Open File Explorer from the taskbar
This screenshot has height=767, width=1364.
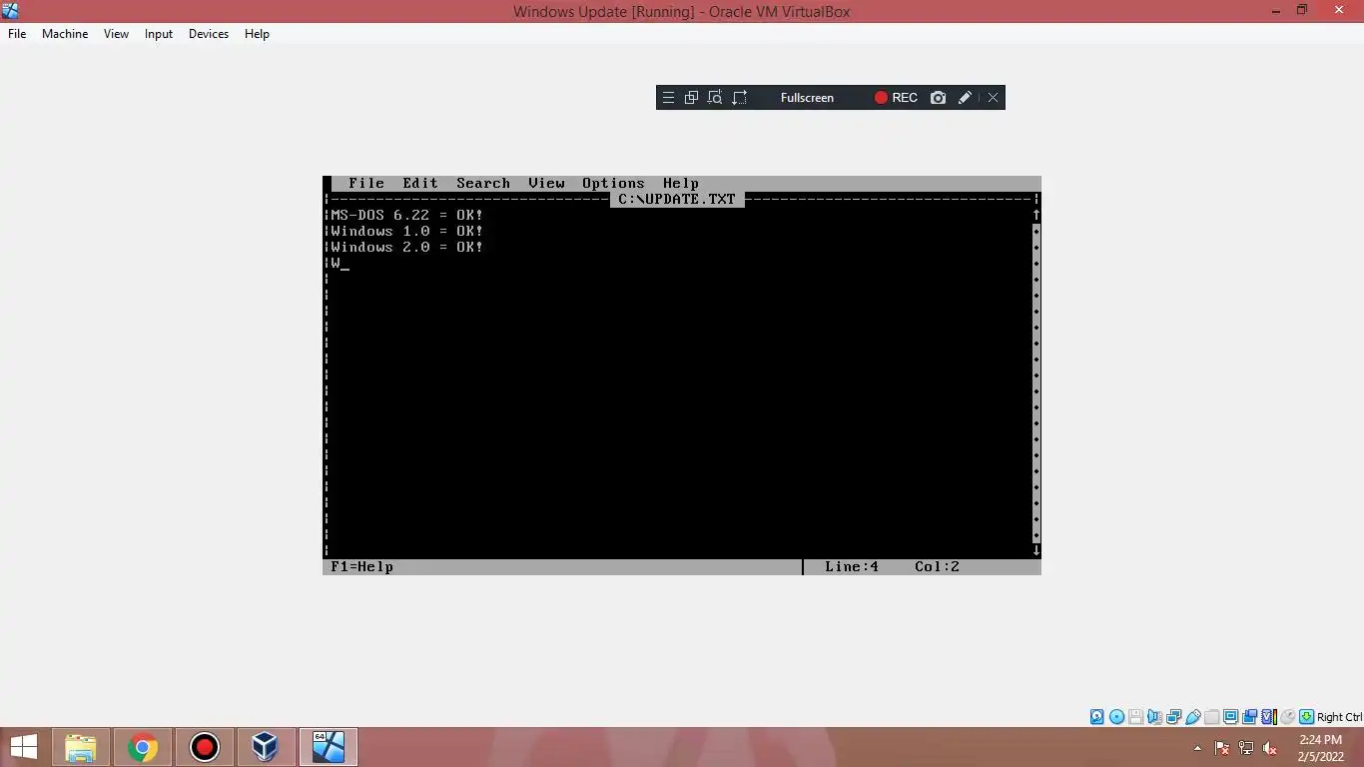pyautogui.click(x=81, y=747)
